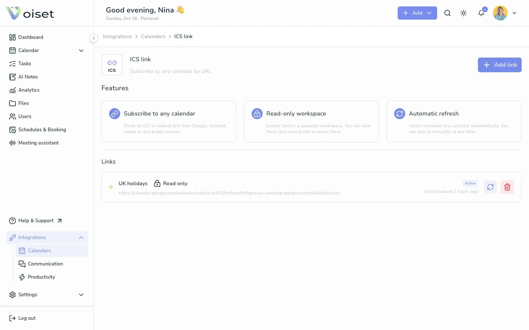Click the Read-only workspace lock icon

(257, 114)
